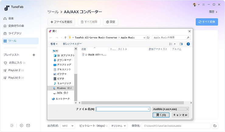The width and height of the screenshot is (225, 132).
Task: Change file view layout icon
Action: coord(171,44)
